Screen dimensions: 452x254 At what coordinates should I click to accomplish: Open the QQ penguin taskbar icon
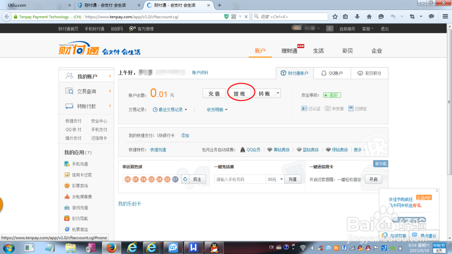coord(214,248)
